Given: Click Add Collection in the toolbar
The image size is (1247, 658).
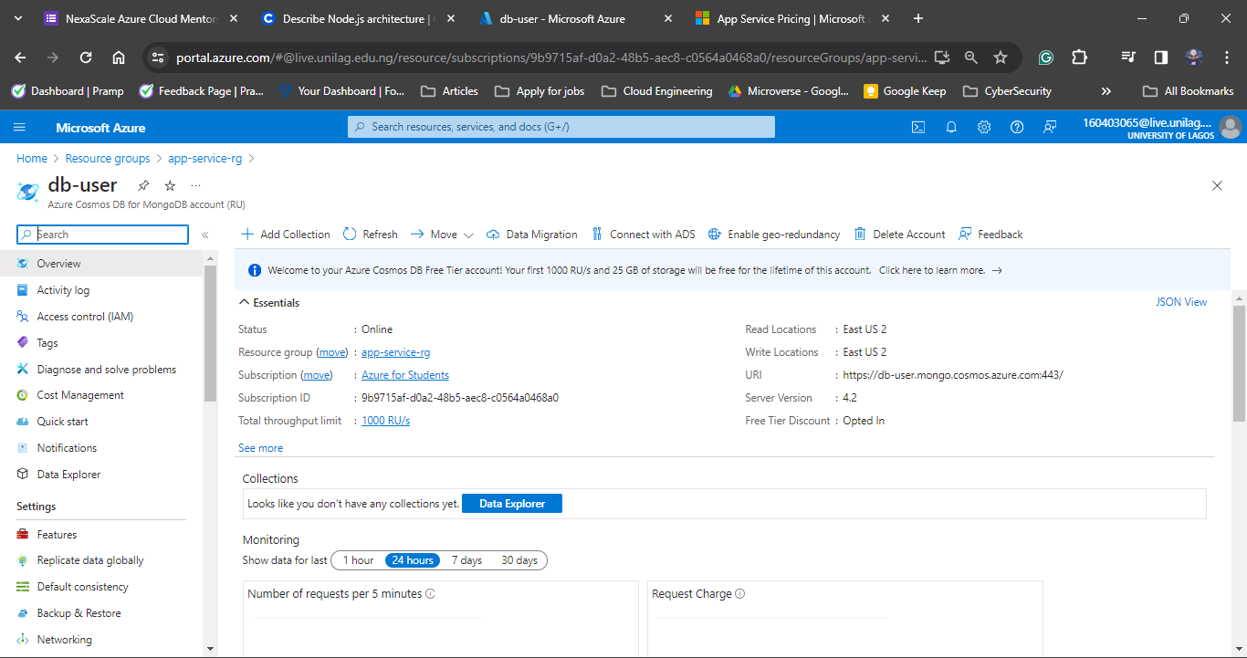Looking at the screenshot, I should tap(286, 235).
